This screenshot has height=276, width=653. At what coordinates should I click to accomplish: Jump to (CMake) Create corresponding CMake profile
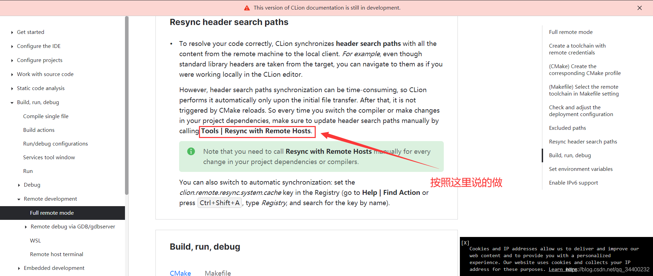585,70
